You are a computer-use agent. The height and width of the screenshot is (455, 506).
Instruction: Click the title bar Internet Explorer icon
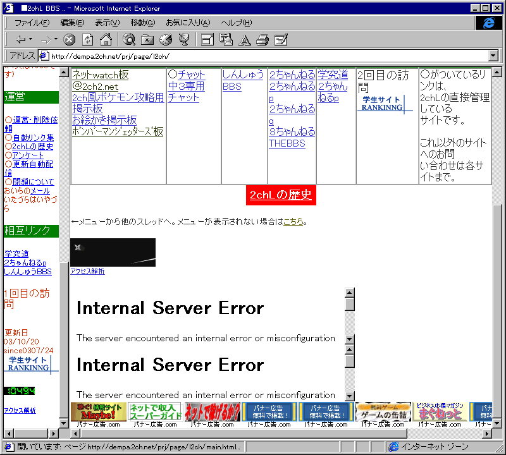pyautogui.click(x=9, y=8)
